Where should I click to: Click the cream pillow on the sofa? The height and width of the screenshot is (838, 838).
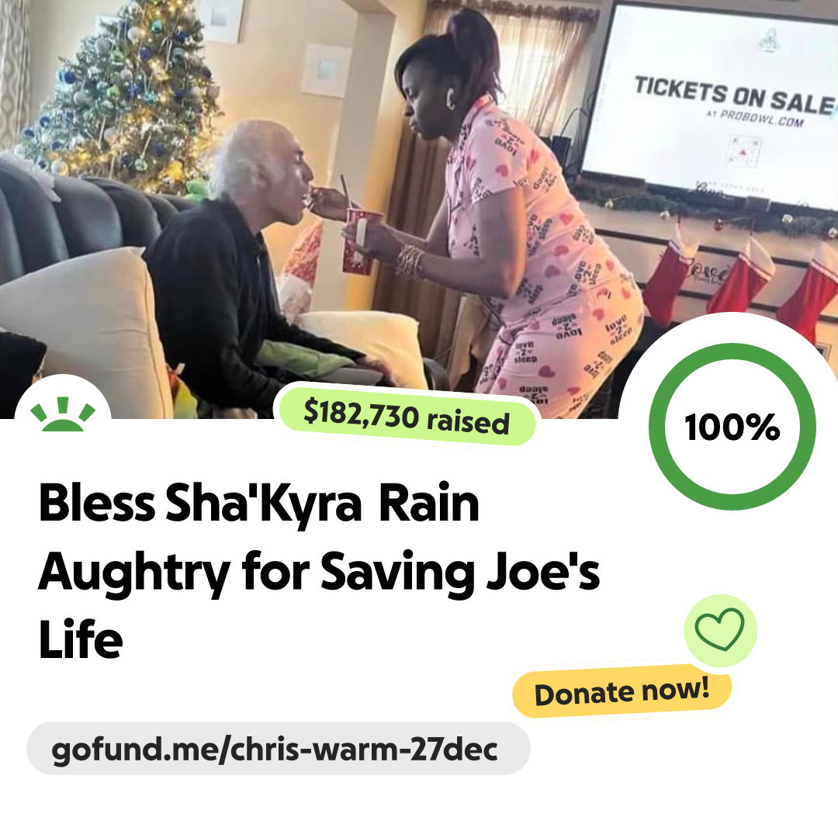pos(85,326)
